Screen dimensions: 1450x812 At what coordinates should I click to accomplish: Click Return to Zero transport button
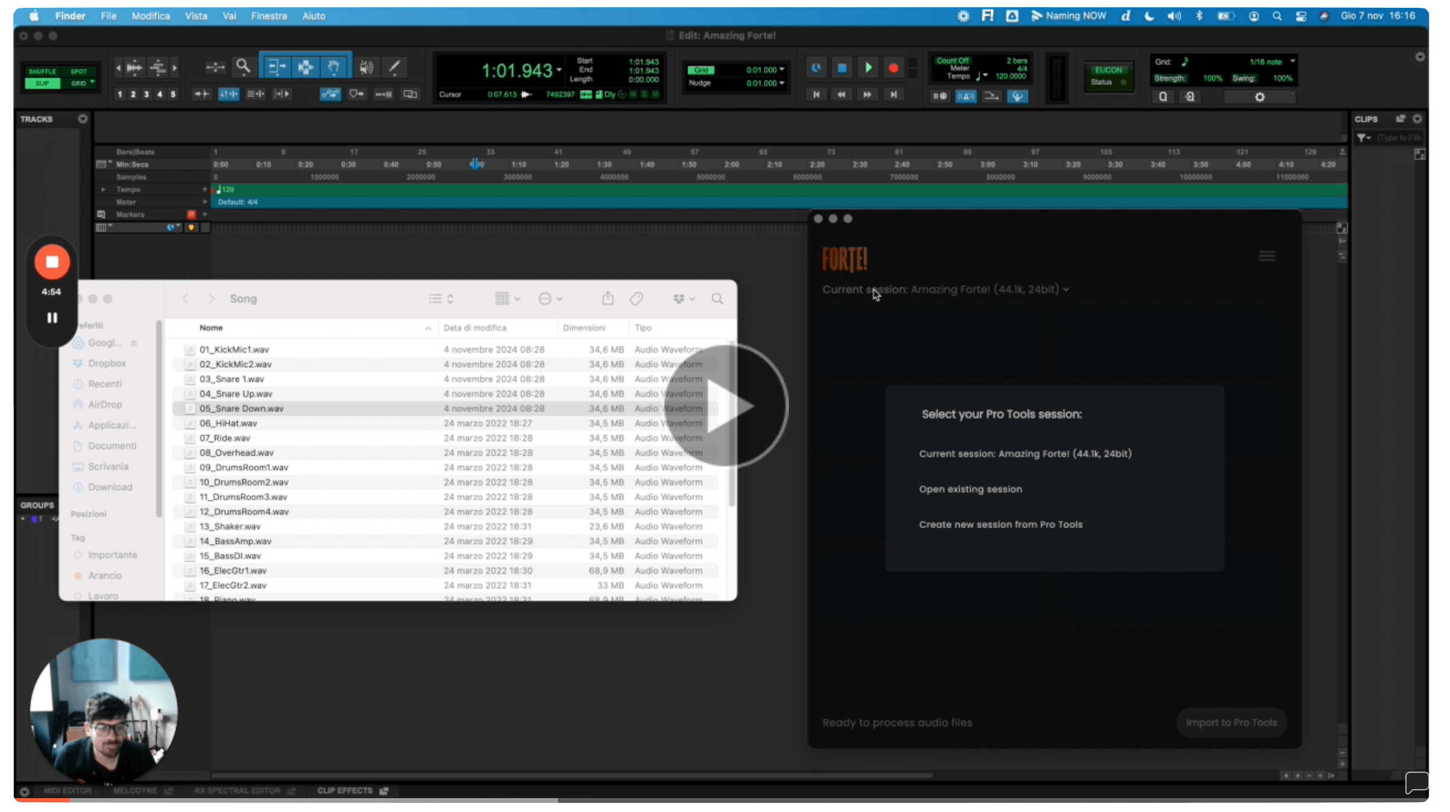pos(816,95)
